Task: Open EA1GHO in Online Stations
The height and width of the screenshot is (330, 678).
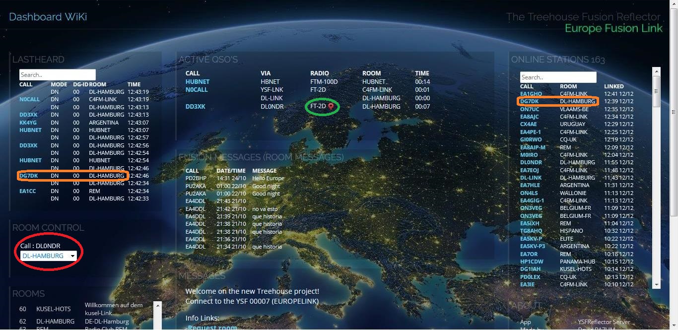Action: click(531, 93)
